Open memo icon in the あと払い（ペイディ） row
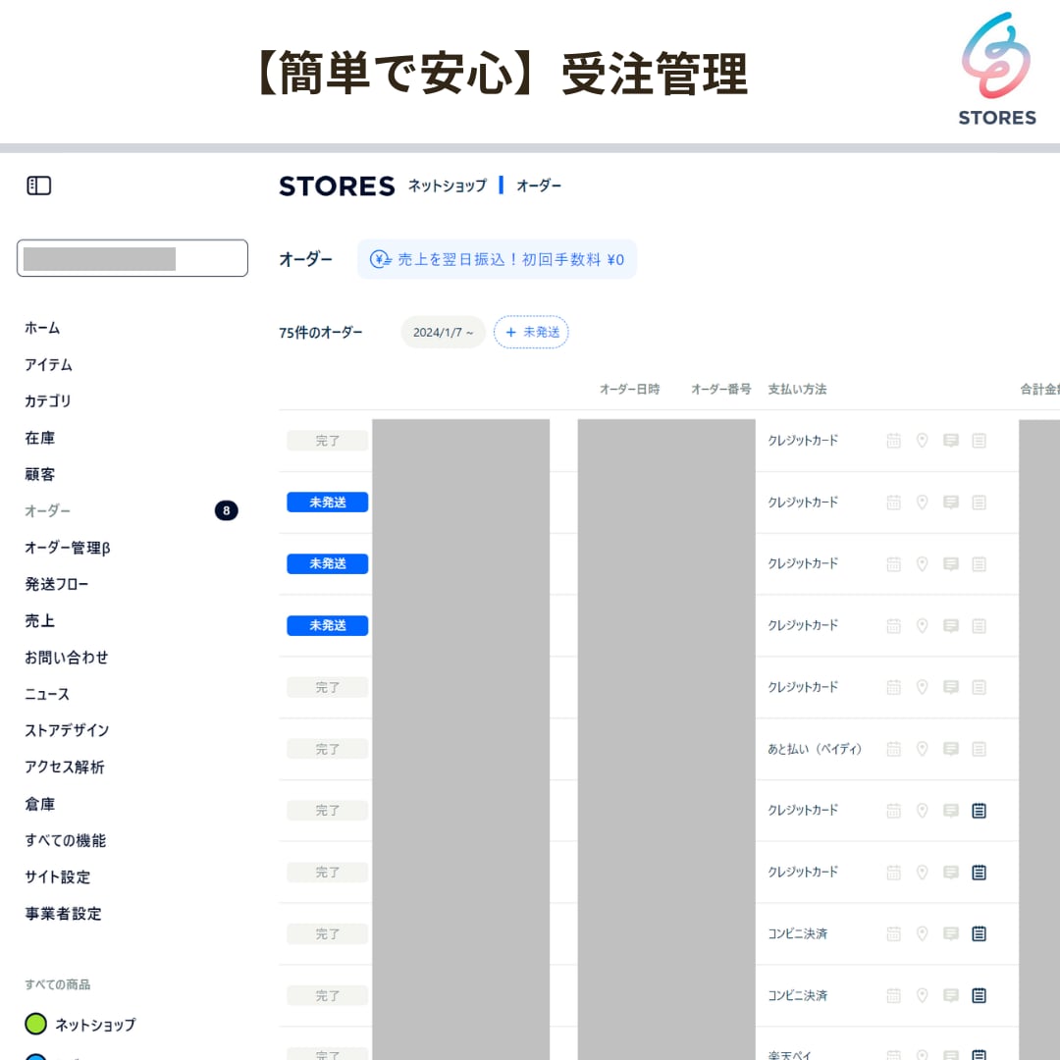 tap(979, 748)
